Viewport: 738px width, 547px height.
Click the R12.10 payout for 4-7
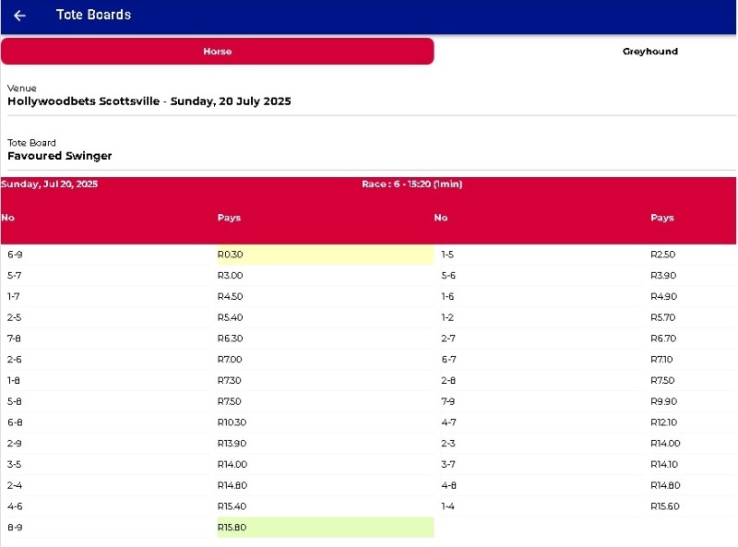point(663,422)
